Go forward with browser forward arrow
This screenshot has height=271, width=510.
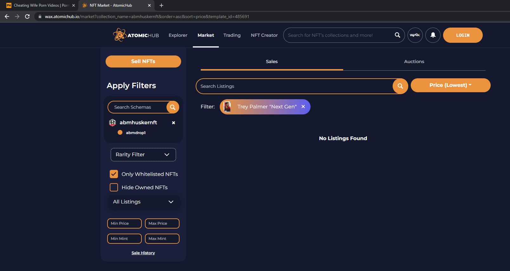point(17,16)
